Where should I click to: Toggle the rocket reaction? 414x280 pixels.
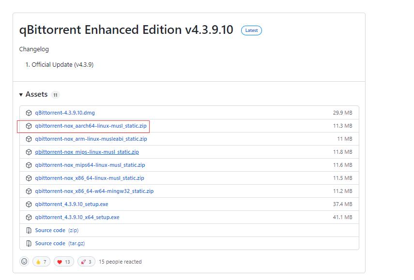[86, 262]
